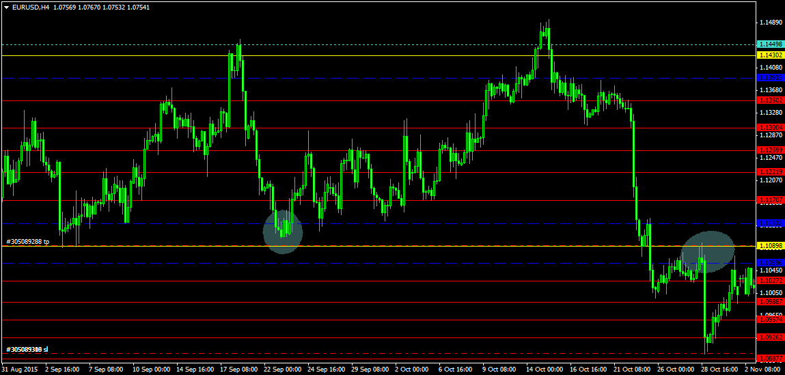This screenshot has height=375, width=785.
Task: Select the red 1.13004 price label
Action: (x=770, y=128)
